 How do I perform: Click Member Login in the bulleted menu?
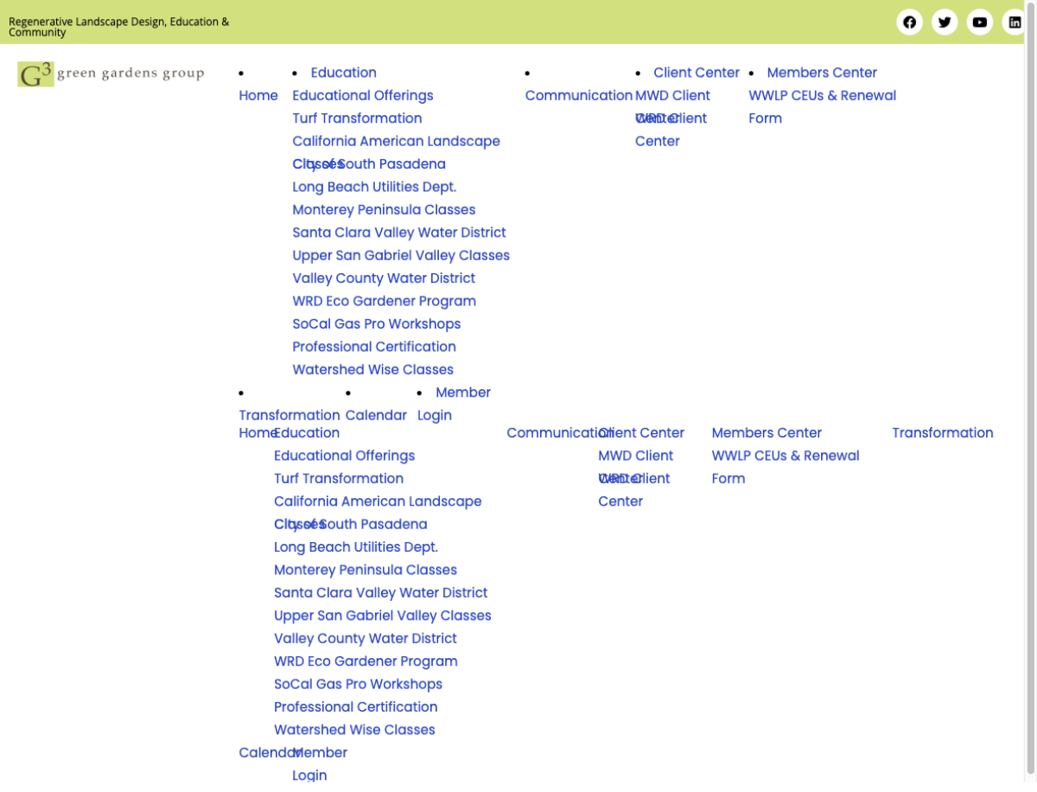454,404
